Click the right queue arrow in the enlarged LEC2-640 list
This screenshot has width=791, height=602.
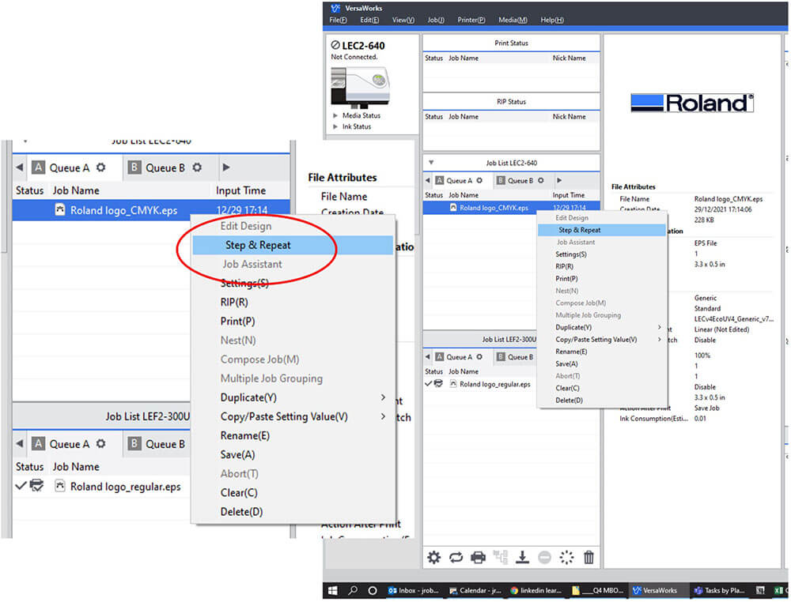[x=226, y=167]
